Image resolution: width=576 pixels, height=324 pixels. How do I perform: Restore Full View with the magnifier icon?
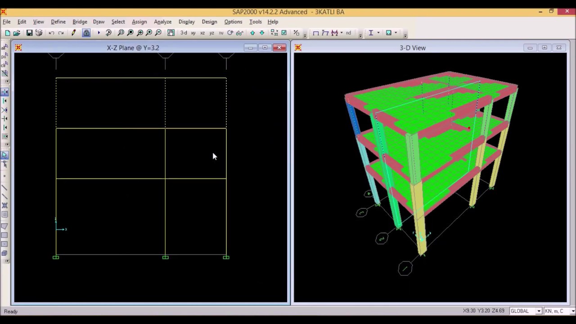coord(130,33)
